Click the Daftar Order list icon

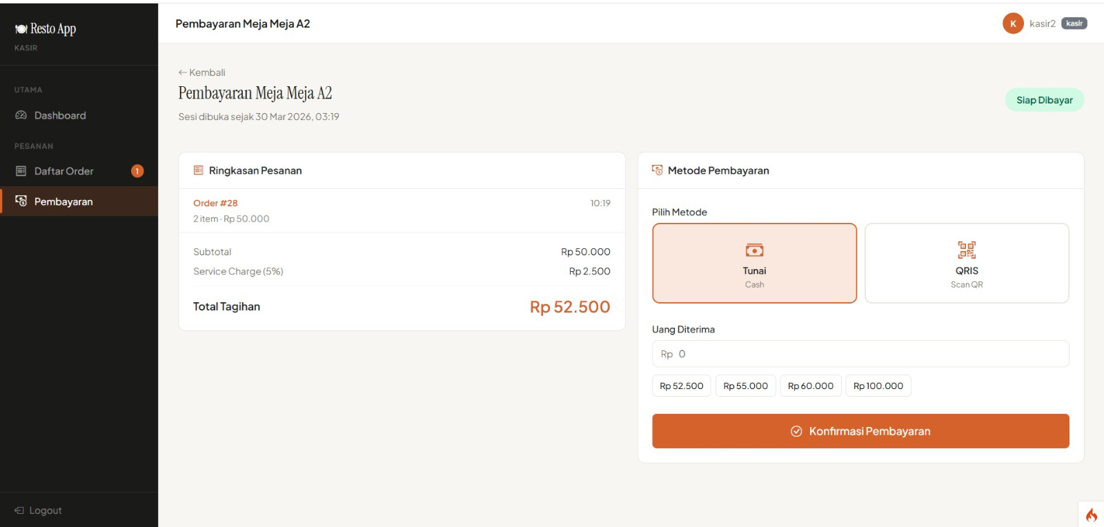[x=21, y=171]
